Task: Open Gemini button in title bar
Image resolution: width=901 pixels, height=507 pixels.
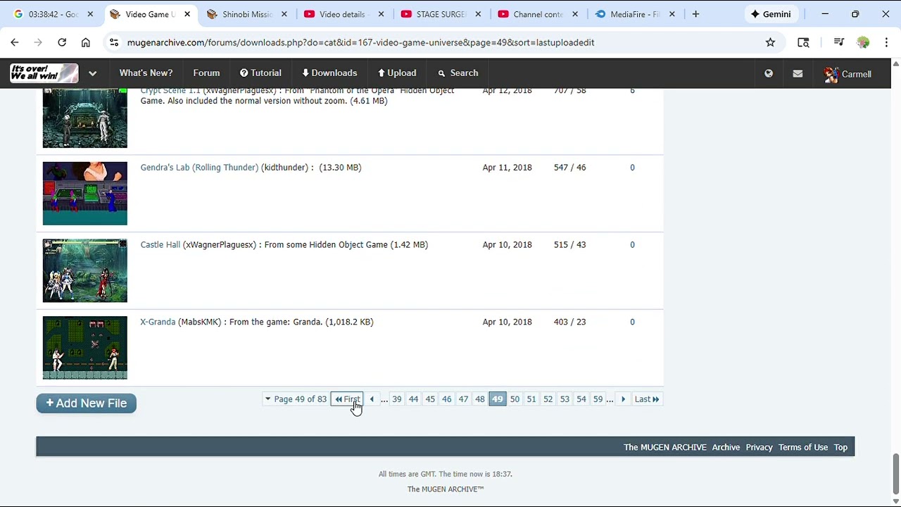Action: [771, 14]
